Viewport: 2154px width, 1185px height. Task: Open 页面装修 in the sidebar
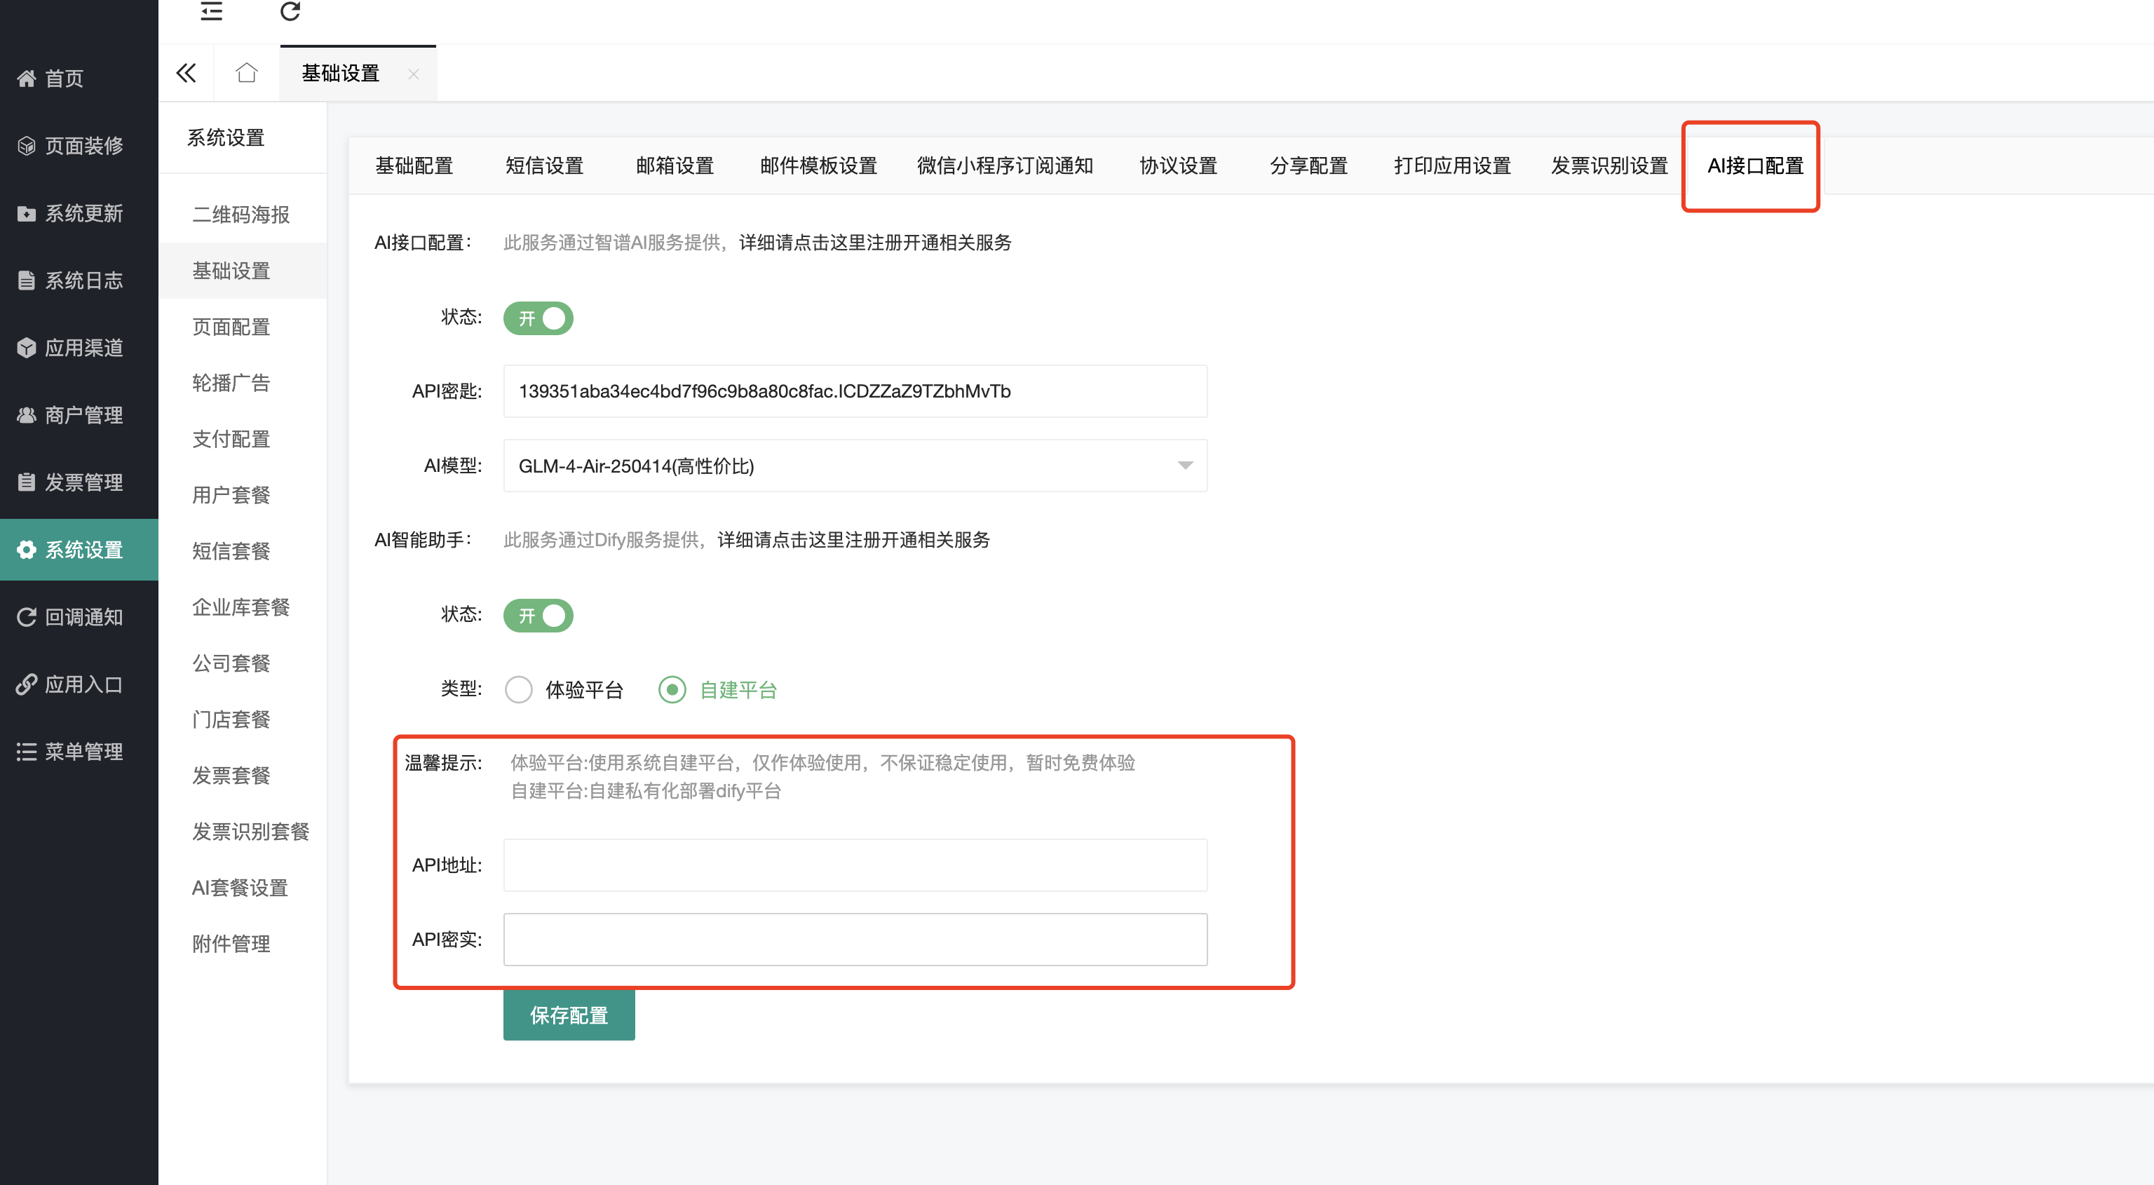tap(83, 146)
